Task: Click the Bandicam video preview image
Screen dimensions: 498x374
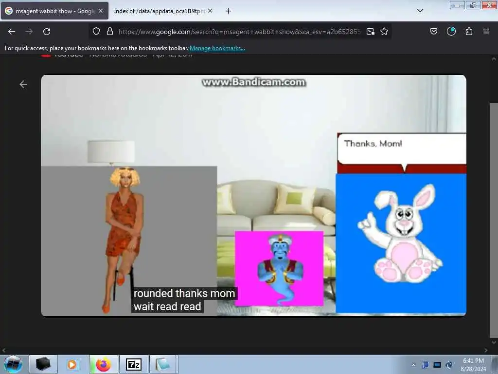Action: 253,196
